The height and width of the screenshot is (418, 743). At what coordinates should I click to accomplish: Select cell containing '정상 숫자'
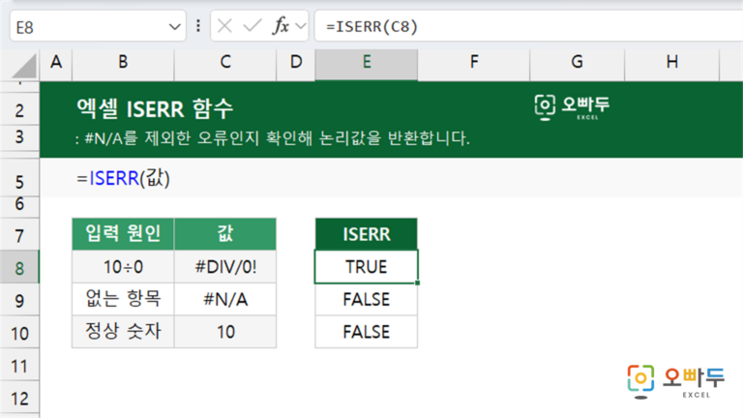123,332
